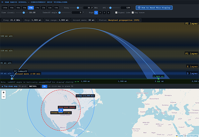The height and width of the screenshot is (137, 199).
Task: Click the 1,500 mi distance tick label
Action: click(x=122, y=81)
